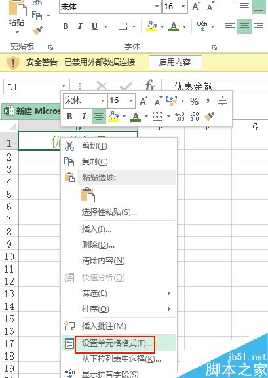Expand the 筛选(E) submenu arrow
The width and height of the screenshot is (268, 378).
pyautogui.click(x=169, y=293)
